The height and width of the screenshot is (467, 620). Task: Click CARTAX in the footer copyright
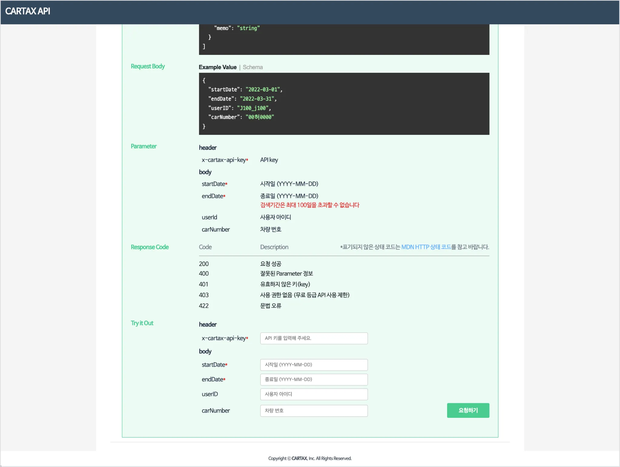[x=299, y=459]
